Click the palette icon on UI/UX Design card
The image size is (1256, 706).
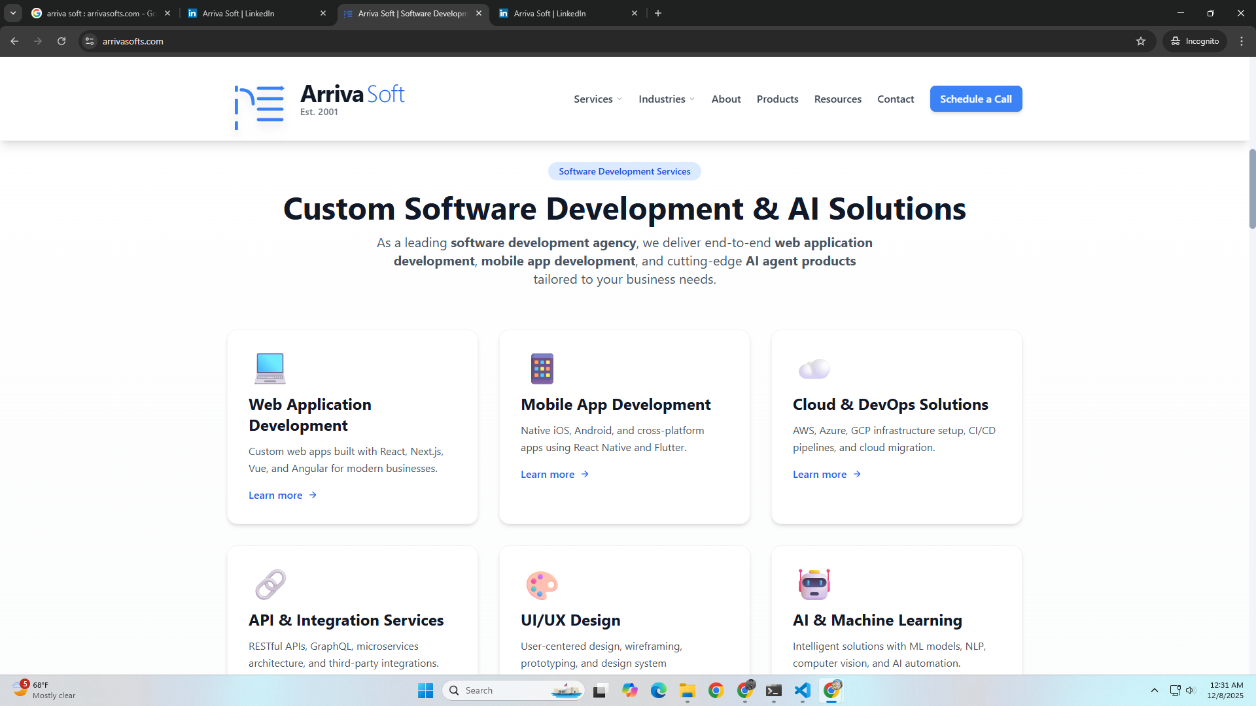click(542, 584)
